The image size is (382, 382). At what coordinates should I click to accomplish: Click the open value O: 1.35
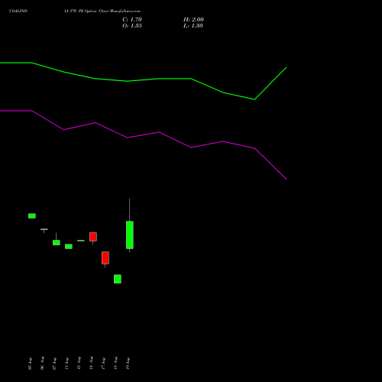(132, 26)
